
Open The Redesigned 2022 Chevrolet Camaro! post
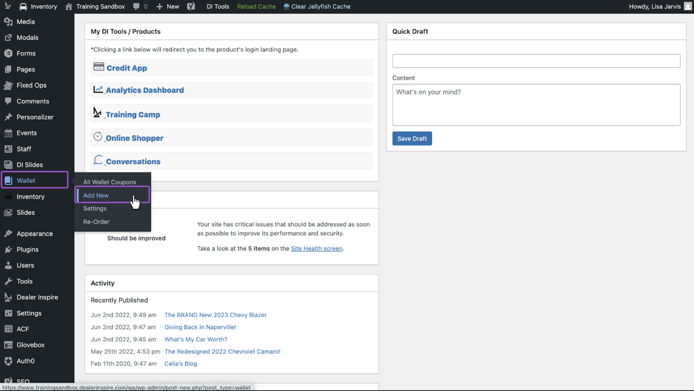pos(222,351)
